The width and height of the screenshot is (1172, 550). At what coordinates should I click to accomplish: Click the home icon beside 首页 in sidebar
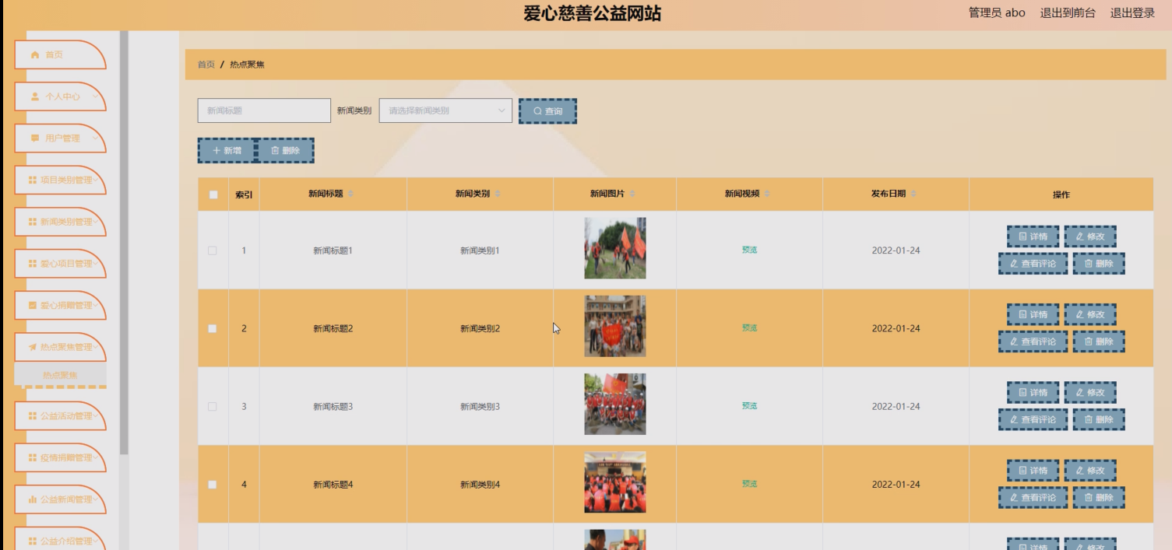point(34,54)
